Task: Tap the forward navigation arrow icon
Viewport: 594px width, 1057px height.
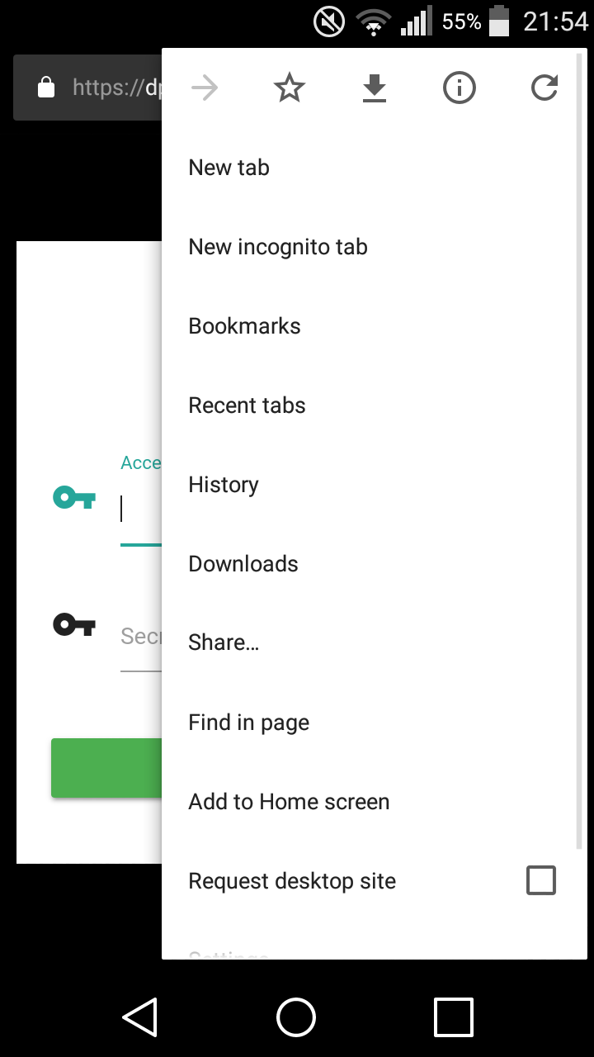Action: 205,88
